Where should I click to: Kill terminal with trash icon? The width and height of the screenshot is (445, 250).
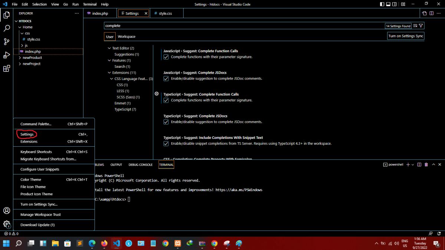tap(426, 164)
